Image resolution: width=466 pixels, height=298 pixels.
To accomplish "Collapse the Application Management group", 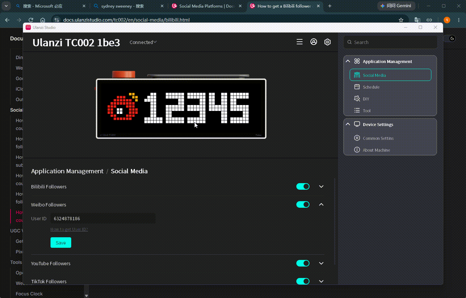I will coord(348,61).
